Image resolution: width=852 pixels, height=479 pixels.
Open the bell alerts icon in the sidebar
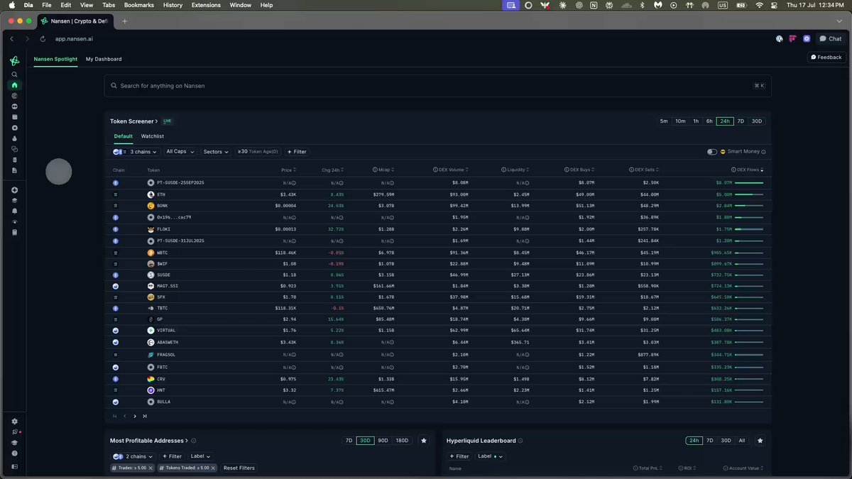pos(14,211)
